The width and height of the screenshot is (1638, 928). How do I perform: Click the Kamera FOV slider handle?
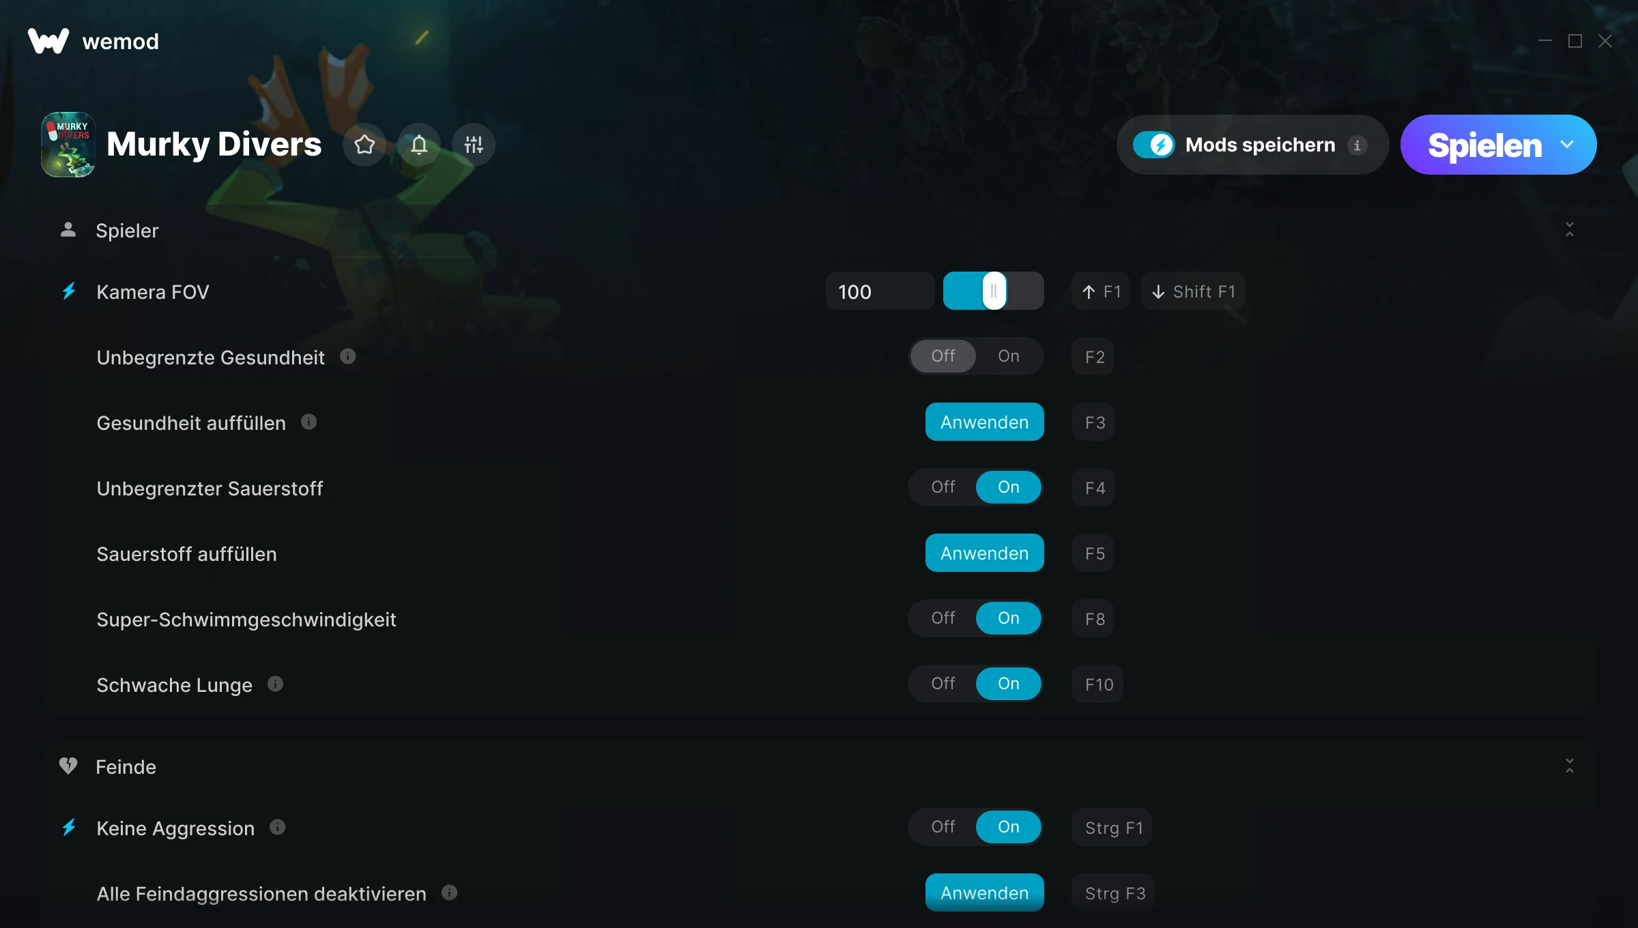(994, 291)
